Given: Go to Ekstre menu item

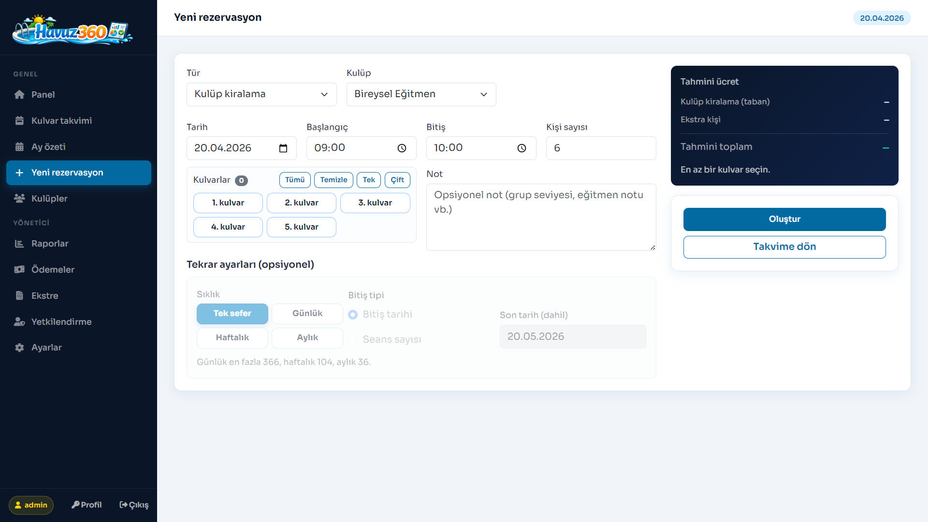Looking at the screenshot, I should 44,296.
